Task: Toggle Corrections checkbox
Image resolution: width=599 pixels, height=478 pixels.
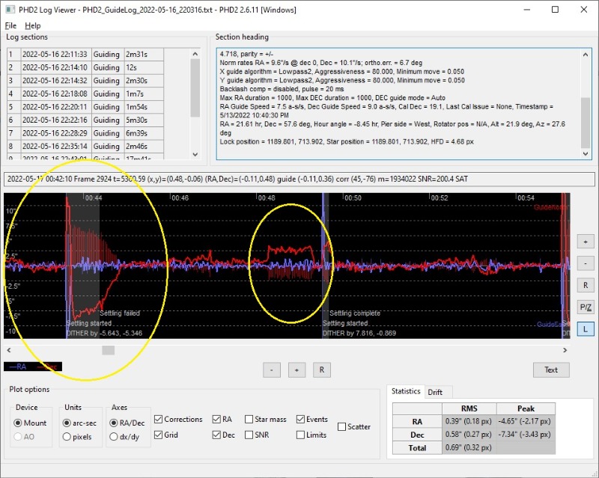Action: point(178,419)
